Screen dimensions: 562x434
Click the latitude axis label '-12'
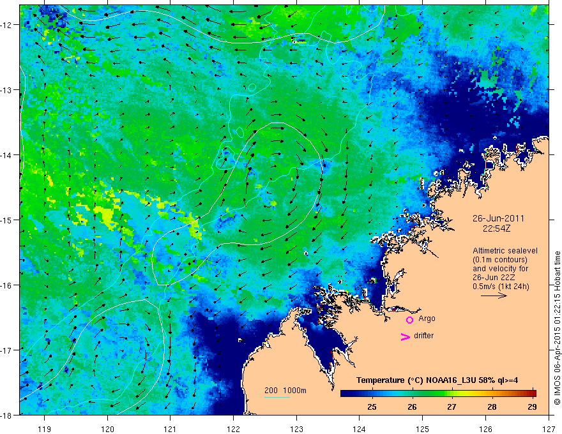point(8,25)
